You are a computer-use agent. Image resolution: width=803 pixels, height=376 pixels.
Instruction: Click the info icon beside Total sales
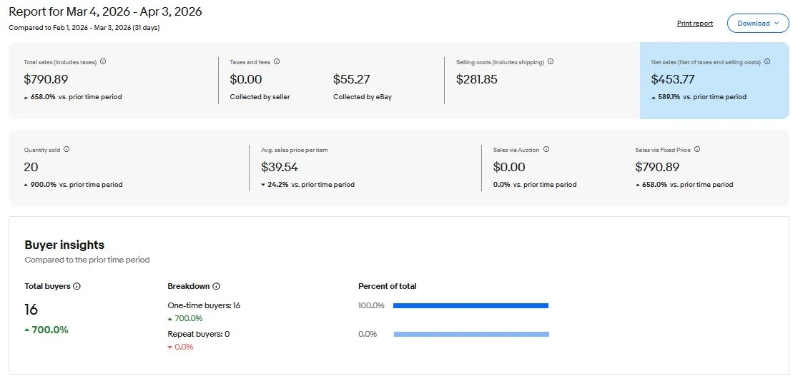(x=103, y=62)
